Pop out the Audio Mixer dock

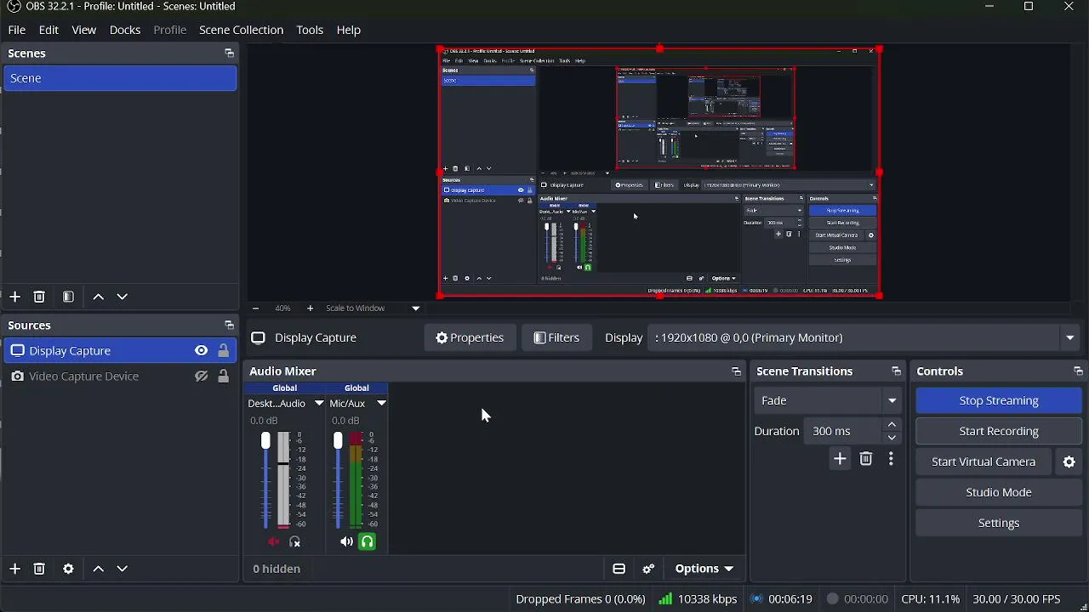click(736, 371)
